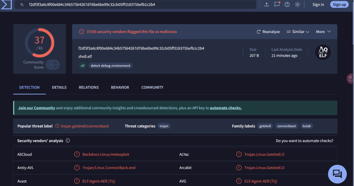Click the Sign up button
Viewport: 354px width, 186px height.
coord(339,4)
